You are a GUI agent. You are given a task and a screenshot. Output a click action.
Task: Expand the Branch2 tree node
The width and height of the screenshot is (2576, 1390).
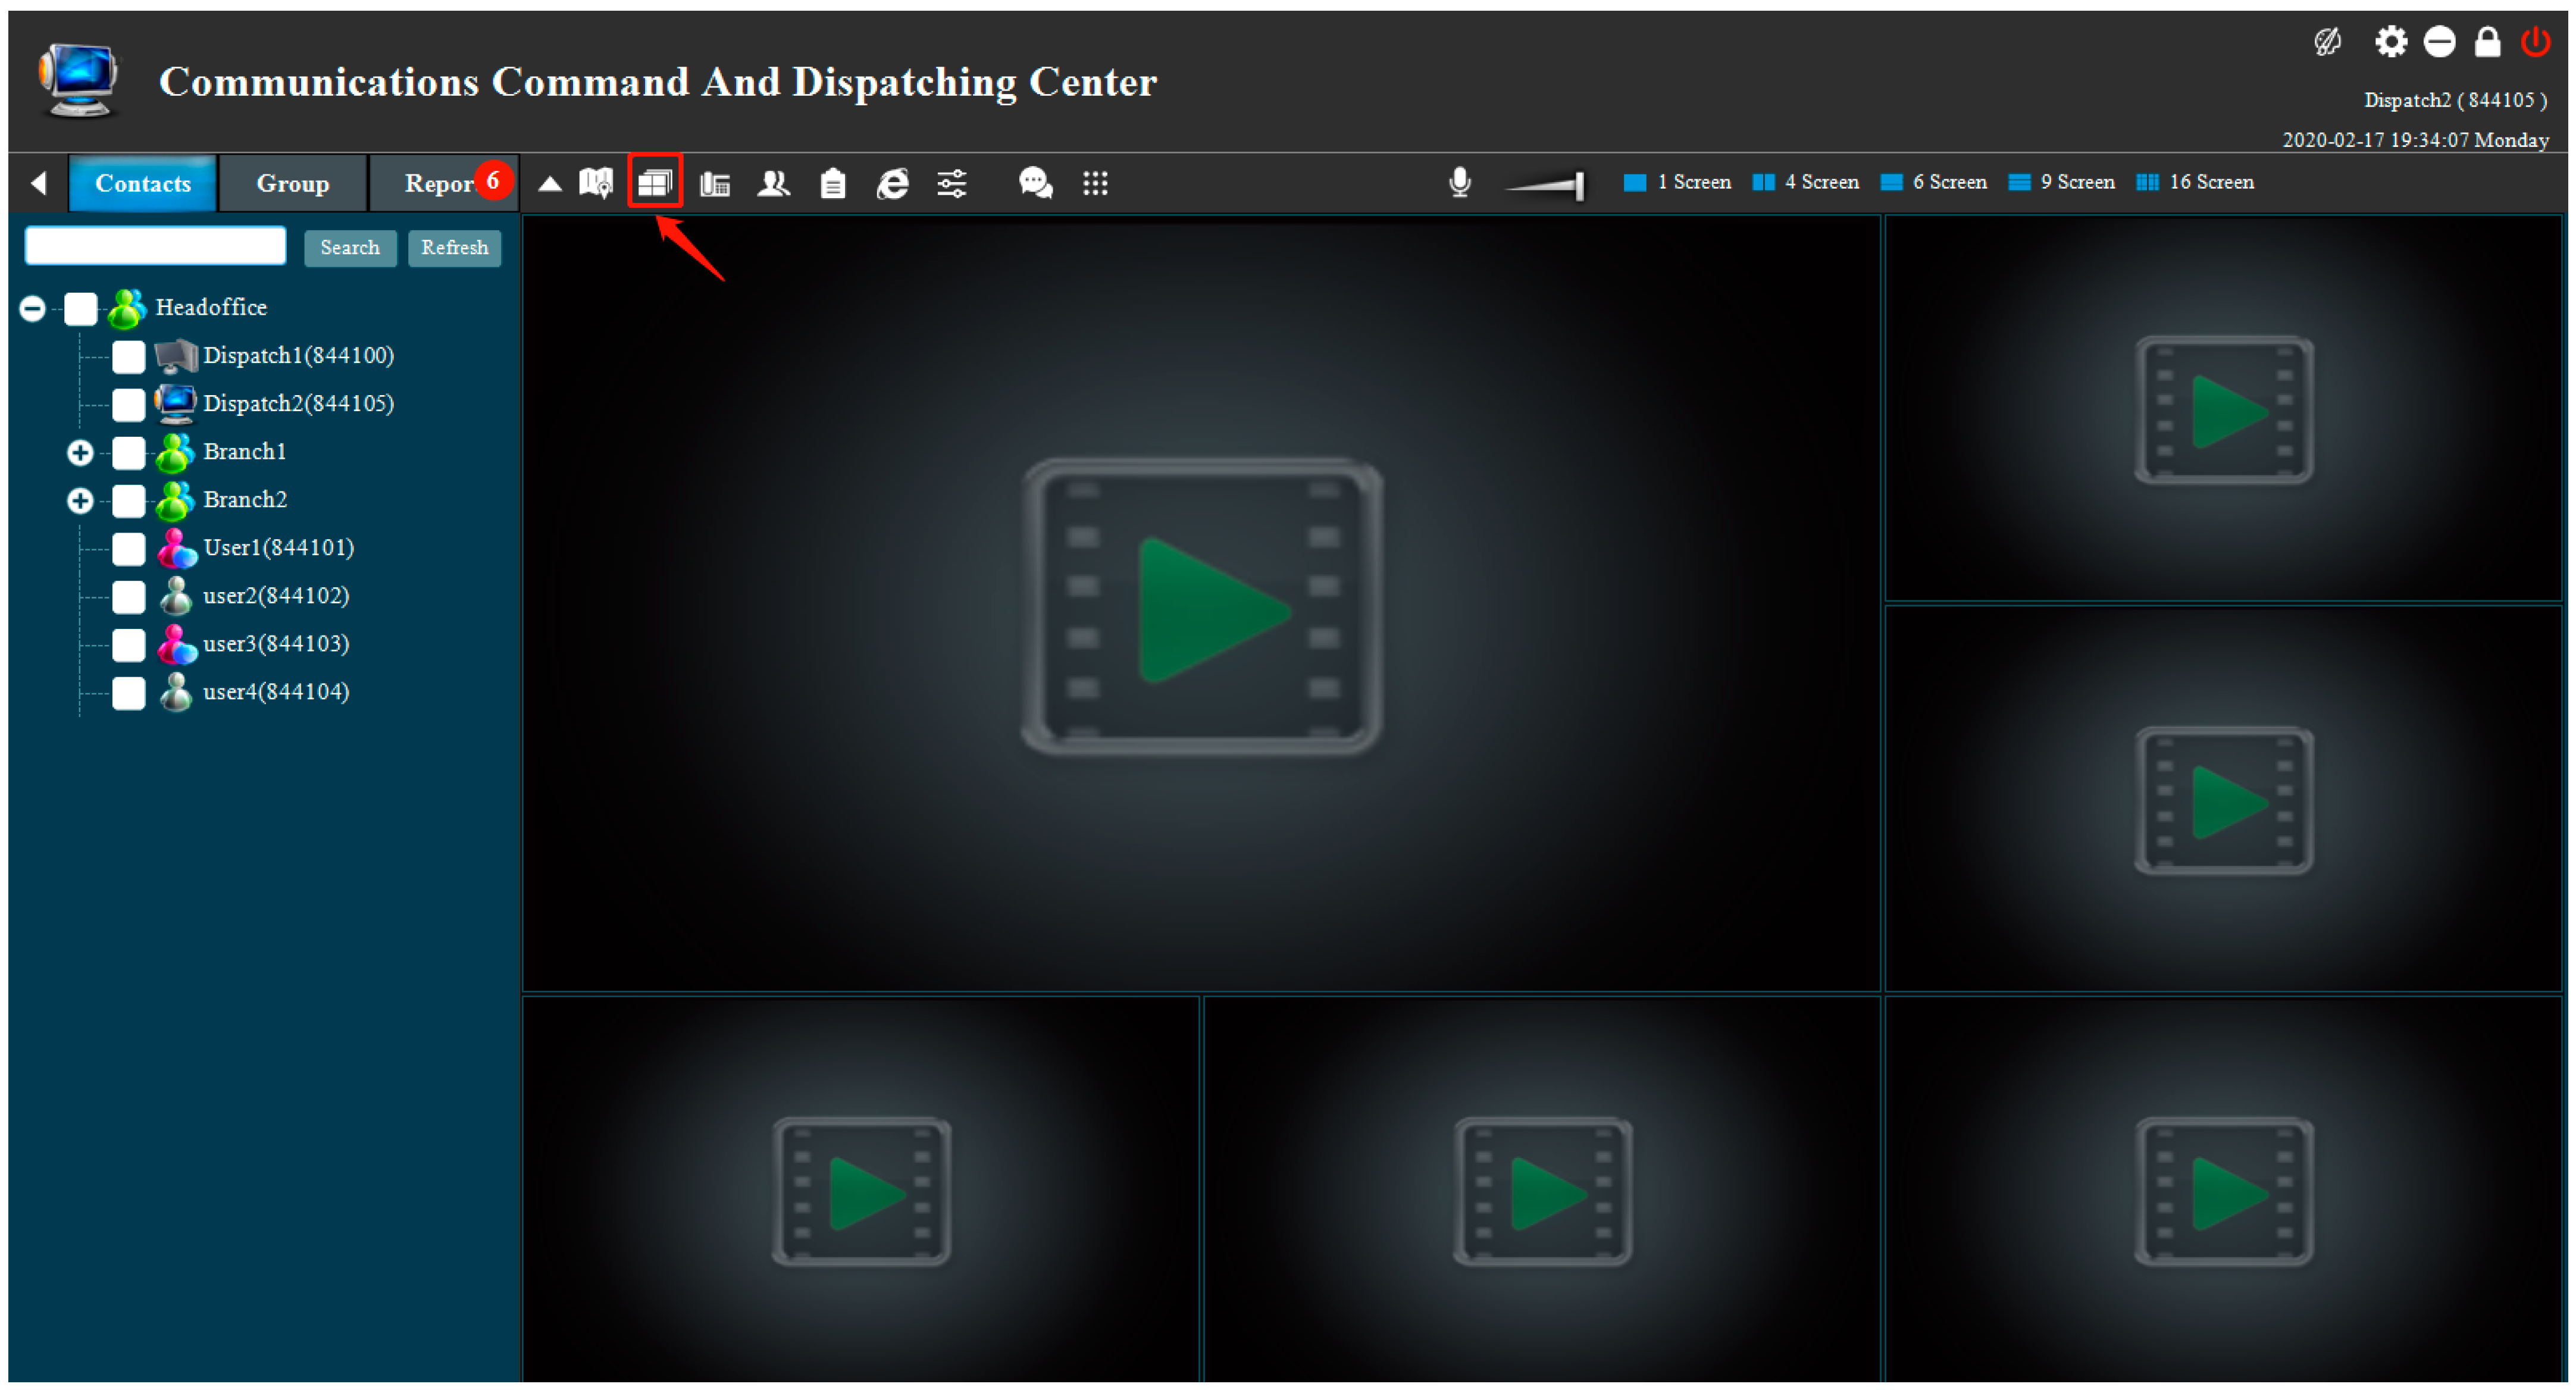[80, 500]
